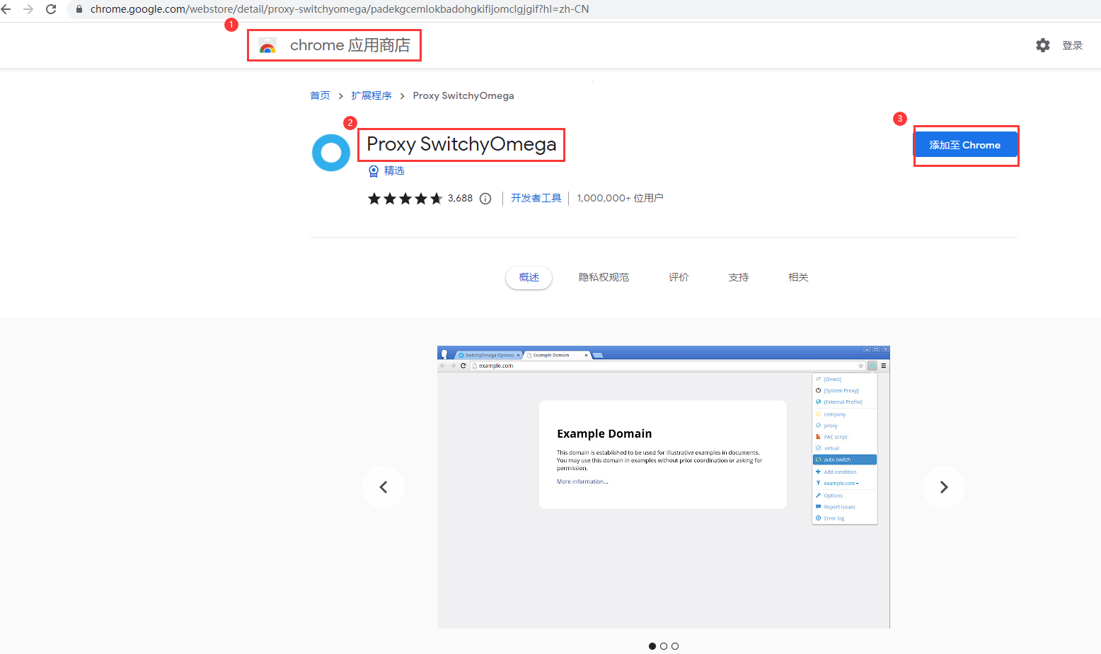Viewport: 1101px width, 654px height.
Task: Click the 精选 label
Action: coord(394,170)
